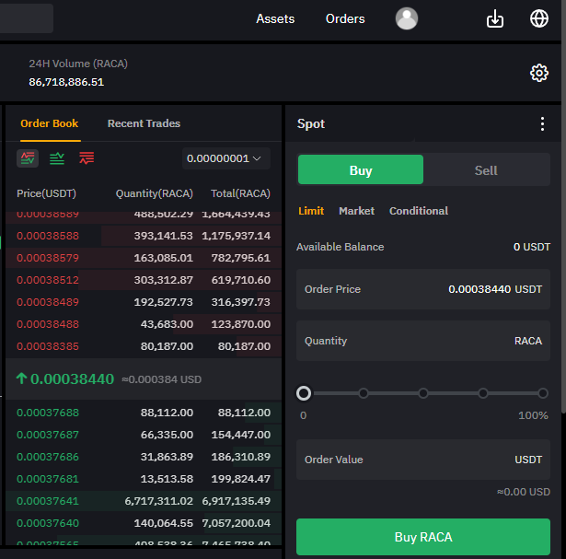Select bid price 0.00037681
Image resolution: width=566 pixels, height=559 pixels.
coord(48,479)
